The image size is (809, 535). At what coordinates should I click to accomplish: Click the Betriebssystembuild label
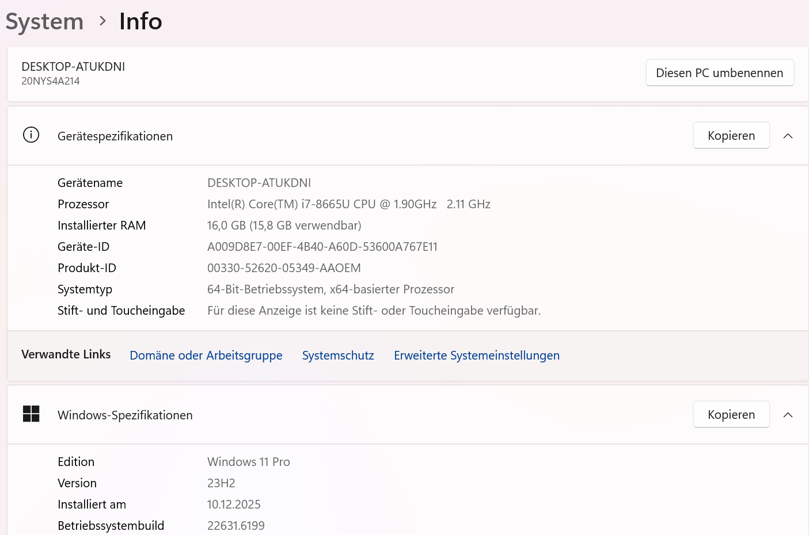(x=111, y=526)
